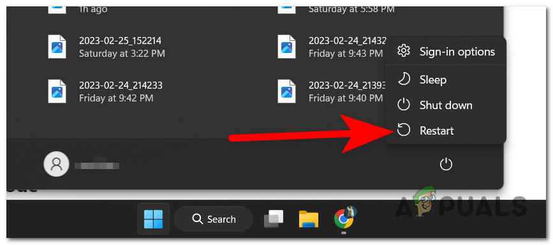This screenshot has height=245, width=553.
Task: Click the Restart circular arrow icon
Action: coord(404,130)
